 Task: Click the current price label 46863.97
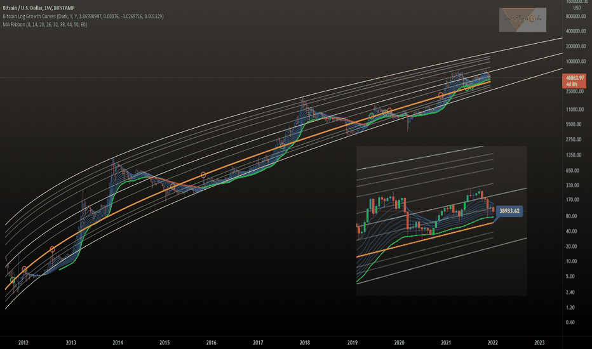[575, 77]
